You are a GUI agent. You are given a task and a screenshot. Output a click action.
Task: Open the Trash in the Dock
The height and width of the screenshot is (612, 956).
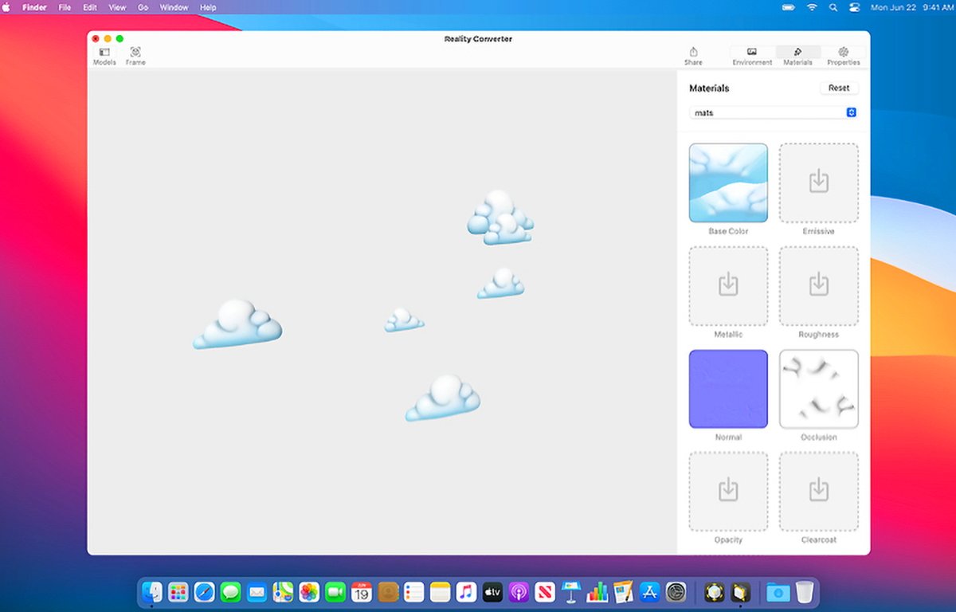(x=805, y=592)
